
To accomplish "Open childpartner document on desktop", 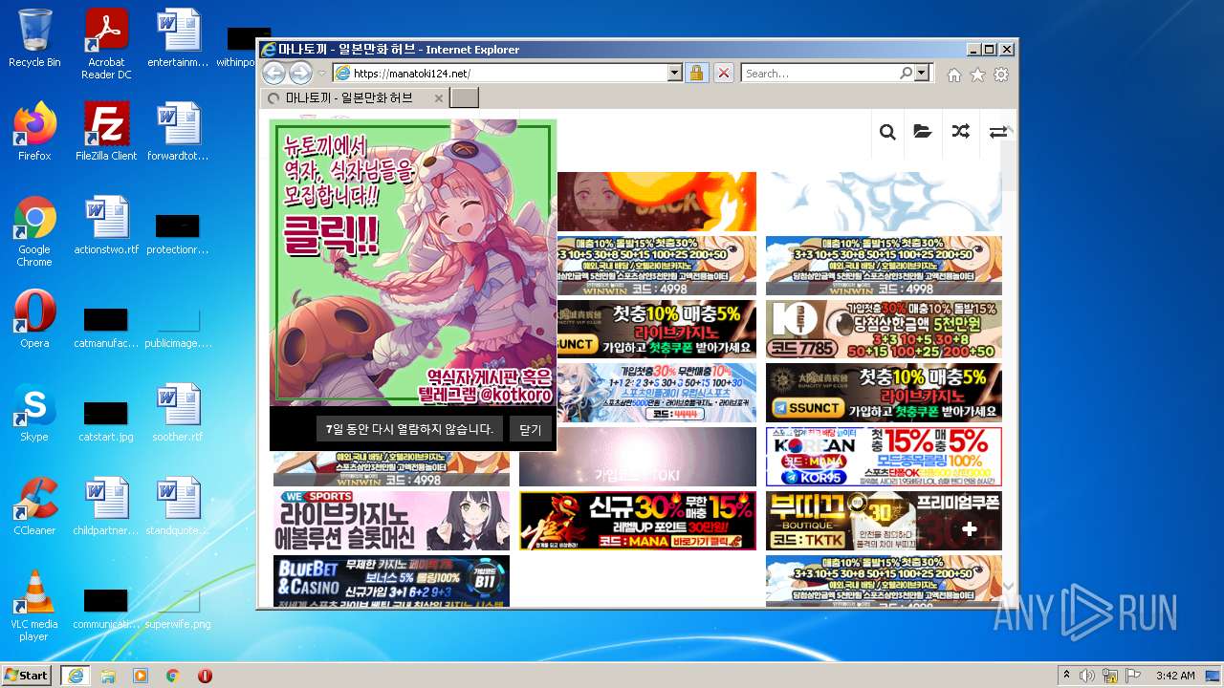I will [106, 506].
